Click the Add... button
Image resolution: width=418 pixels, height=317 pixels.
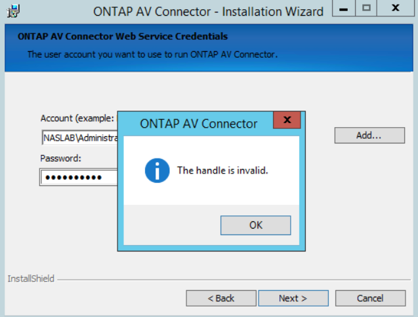(369, 135)
